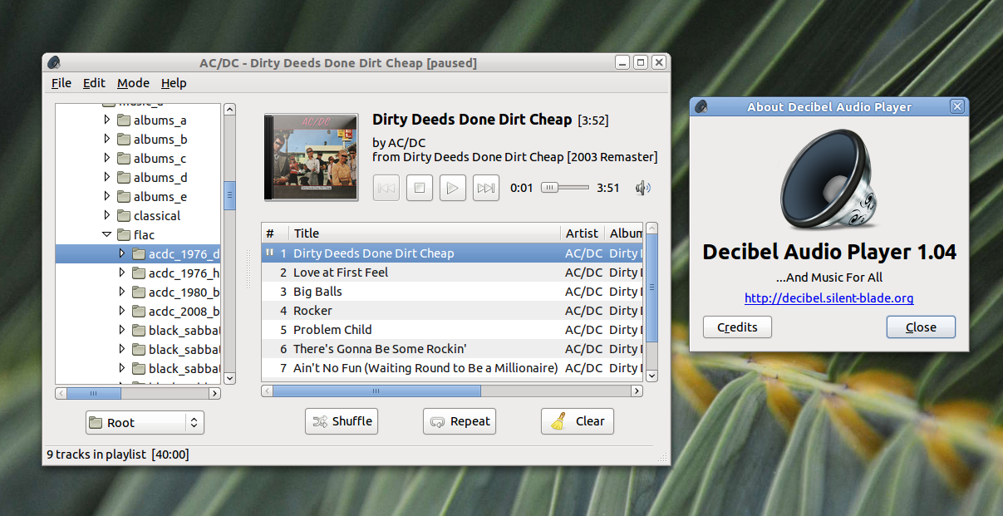Viewport: 1003px width, 516px height.
Task: Clear the playlist with Clear button
Action: (578, 421)
